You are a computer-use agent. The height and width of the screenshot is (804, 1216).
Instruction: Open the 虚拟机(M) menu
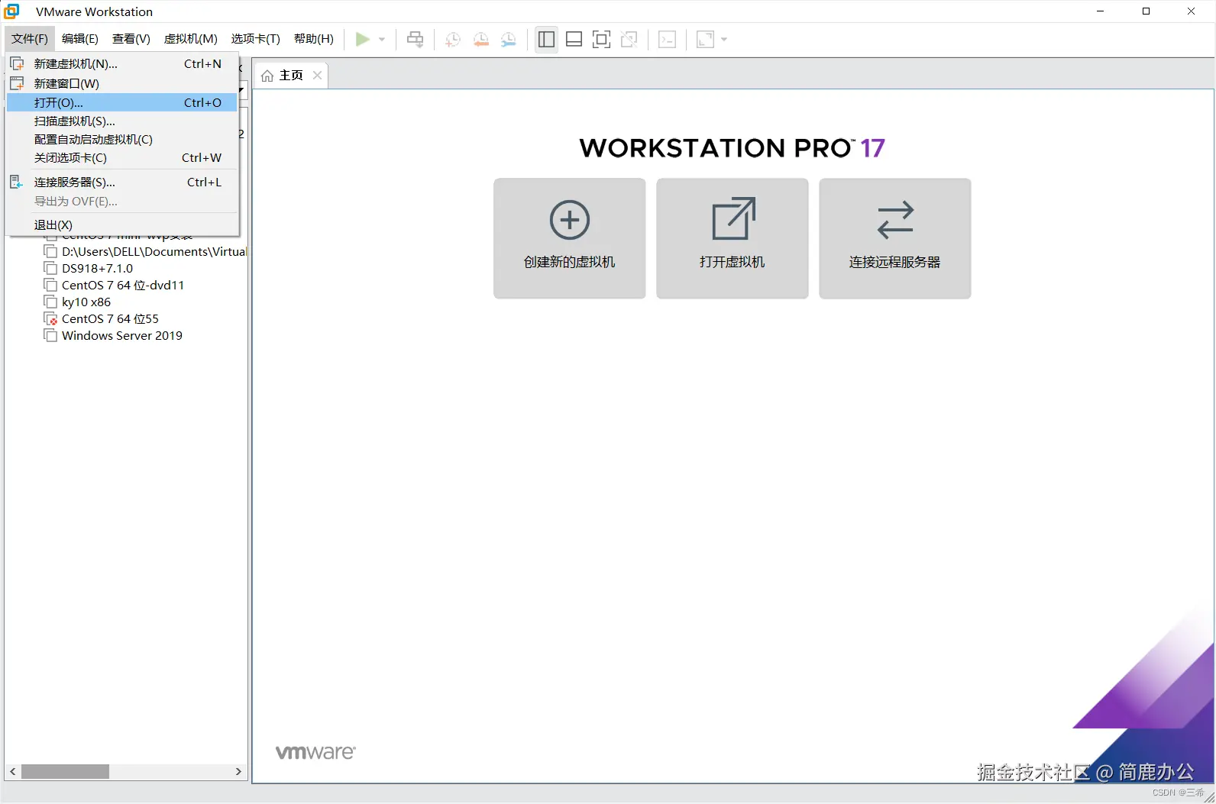pos(191,39)
